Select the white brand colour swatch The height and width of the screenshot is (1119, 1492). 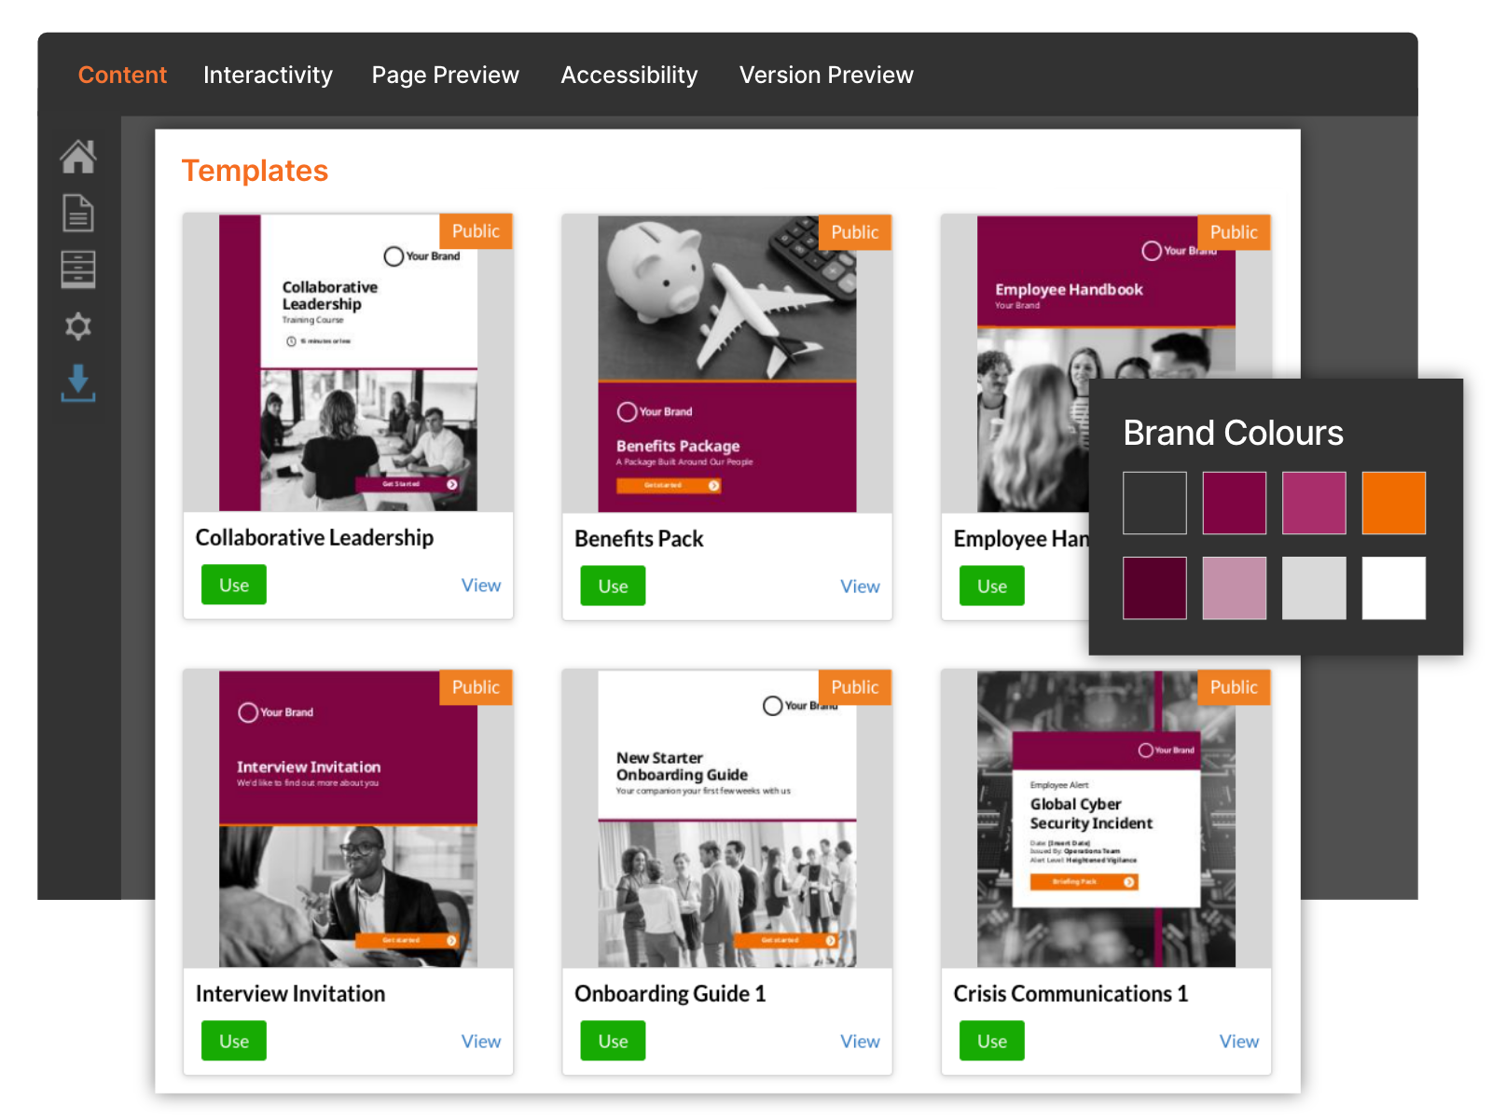tap(1394, 588)
